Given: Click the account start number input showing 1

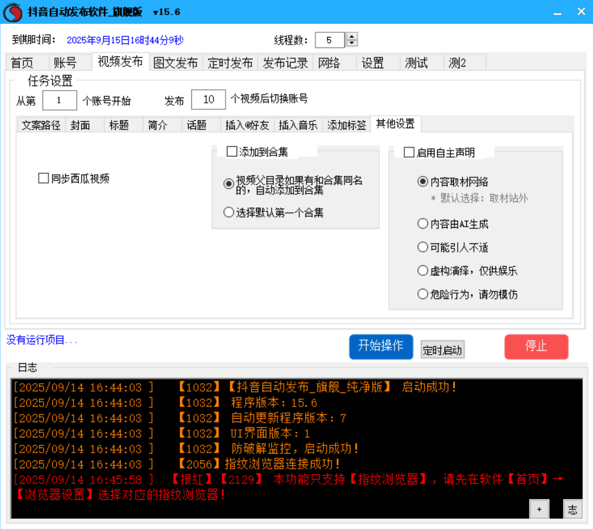Looking at the screenshot, I should point(60,100).
